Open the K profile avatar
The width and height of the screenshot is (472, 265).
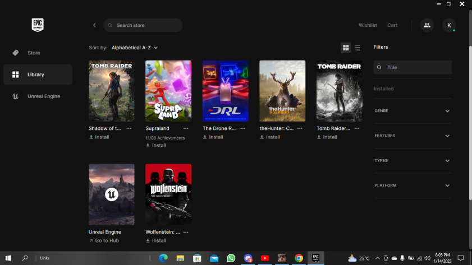449,25
